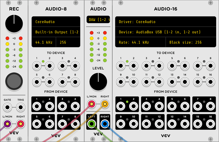Click AUDIO module RIGHT blue output jack
The image size is (219, 142).
pos(105,124)
